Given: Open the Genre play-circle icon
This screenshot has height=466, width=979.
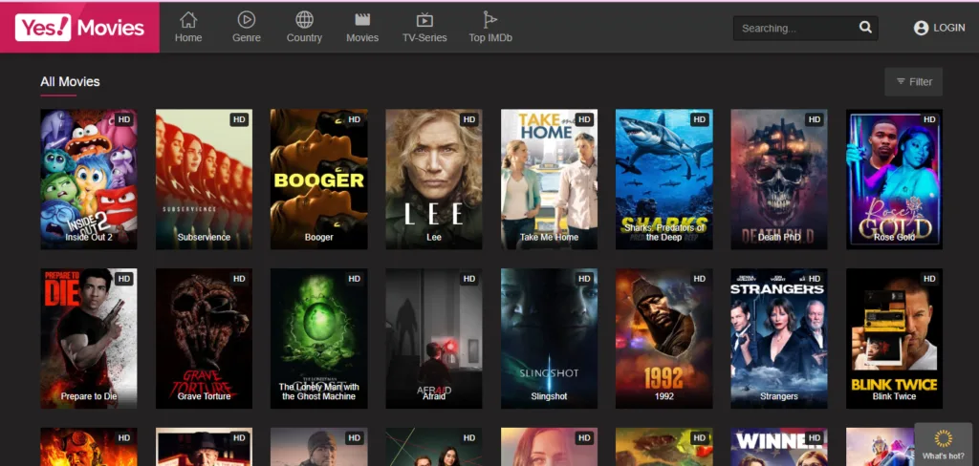Looking at the screenshot, I should pyautogui.click(x=246, y=20).
